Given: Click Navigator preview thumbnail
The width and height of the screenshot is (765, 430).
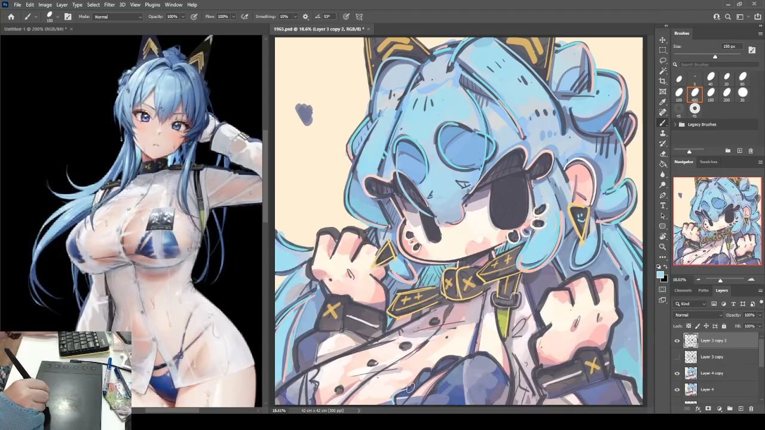Looking at the screenshot, I should (718, 221).
